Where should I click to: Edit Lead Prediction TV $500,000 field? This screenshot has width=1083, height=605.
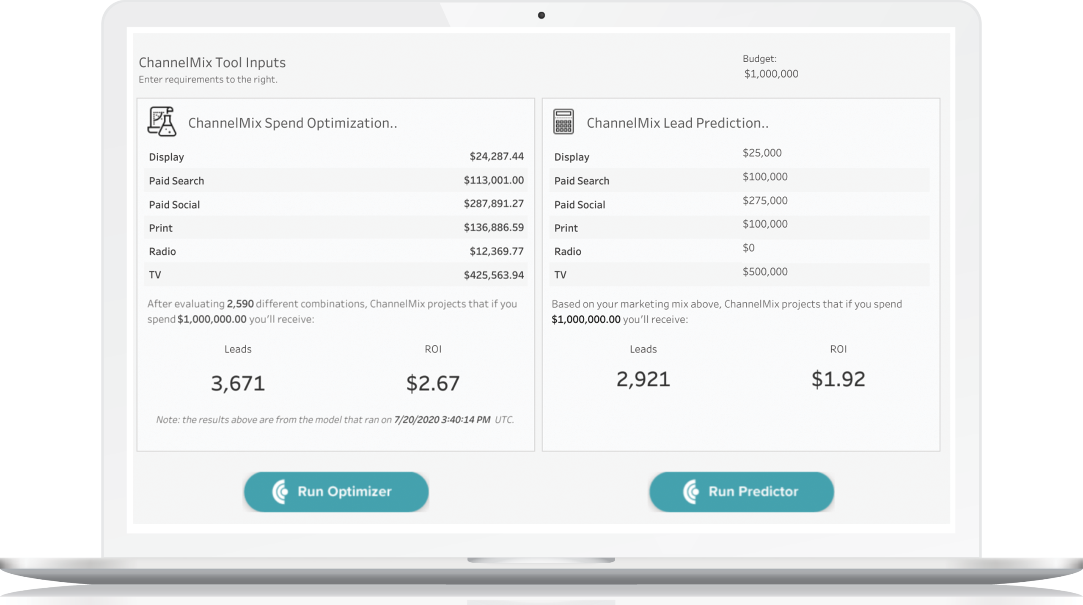click(765, 272)
